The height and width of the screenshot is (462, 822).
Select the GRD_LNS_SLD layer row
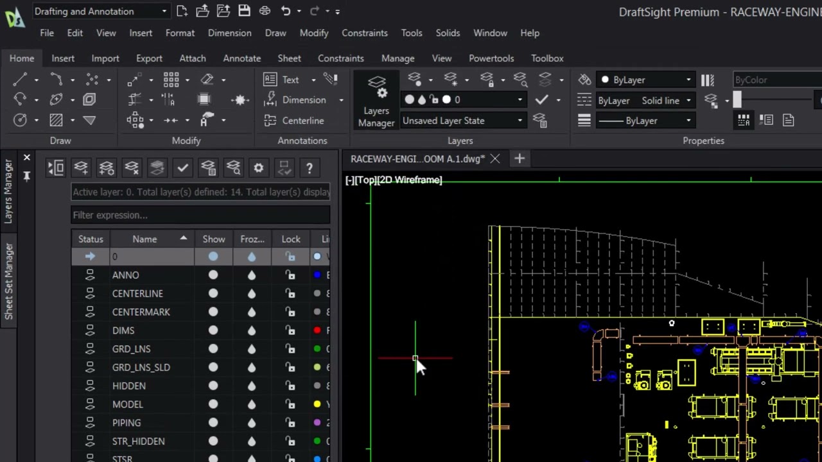(200, 367)
